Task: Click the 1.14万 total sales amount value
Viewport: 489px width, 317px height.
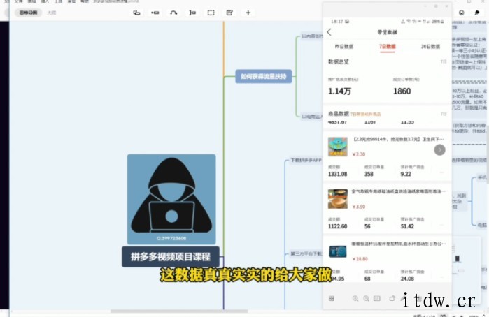Action: [339, 91]
